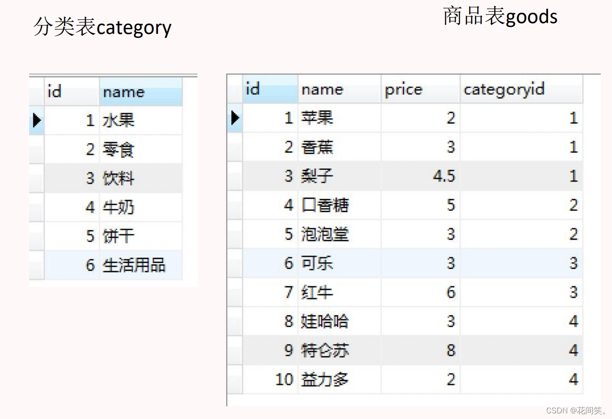Click the id cell of the 口香糖 row
The height and width of the screenshot is (419, 612).
coord(270,205)
